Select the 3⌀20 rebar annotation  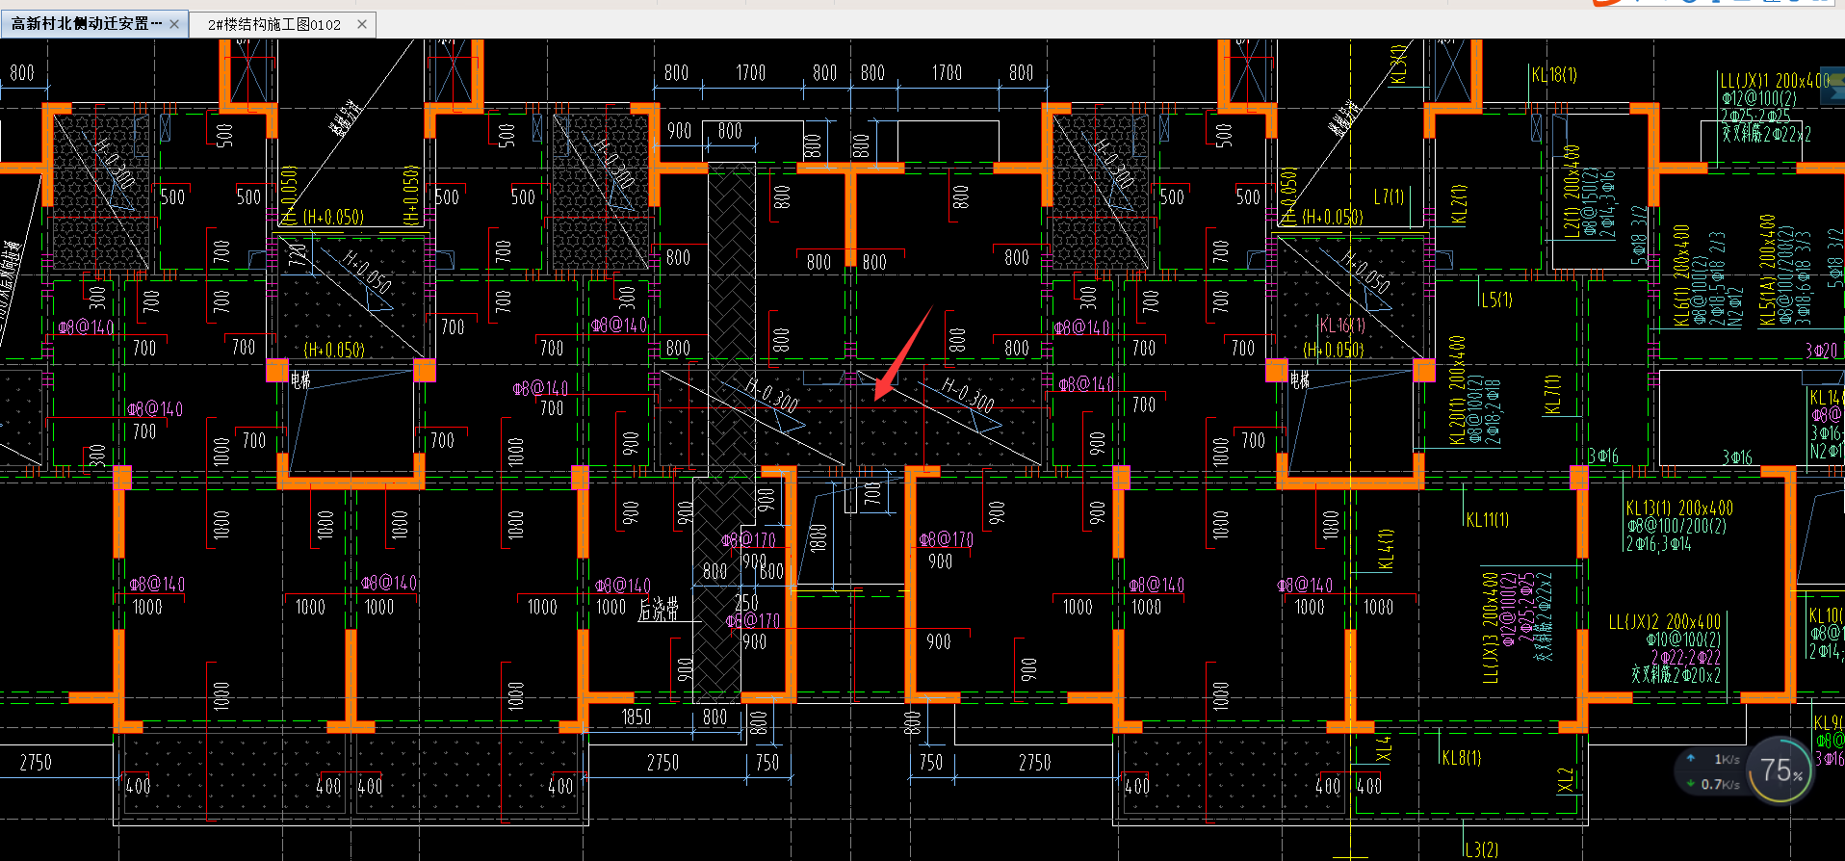coord(1821,351)
